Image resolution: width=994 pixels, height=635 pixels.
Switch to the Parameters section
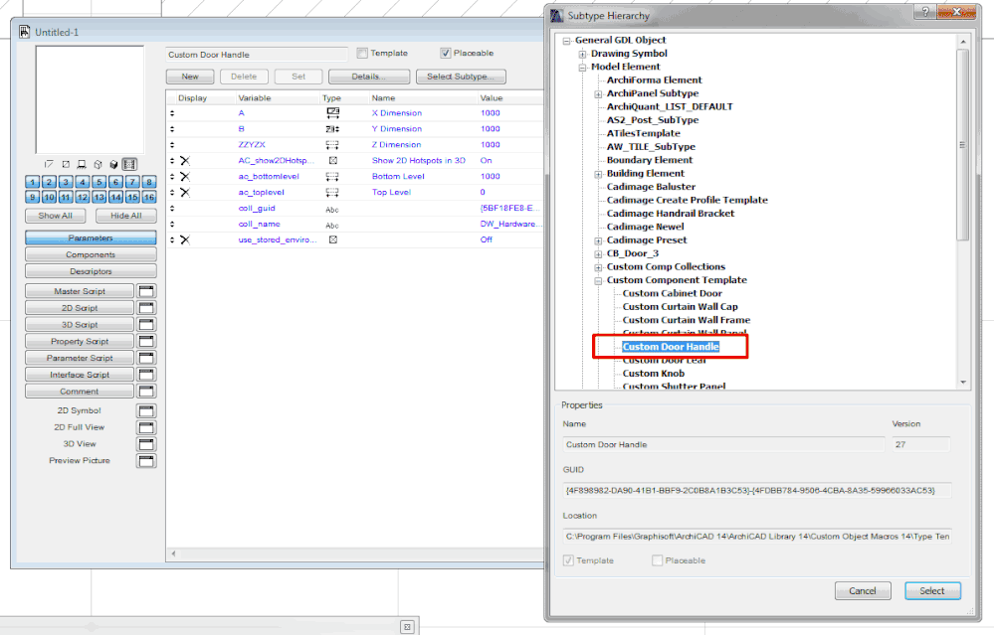(91, 238)
